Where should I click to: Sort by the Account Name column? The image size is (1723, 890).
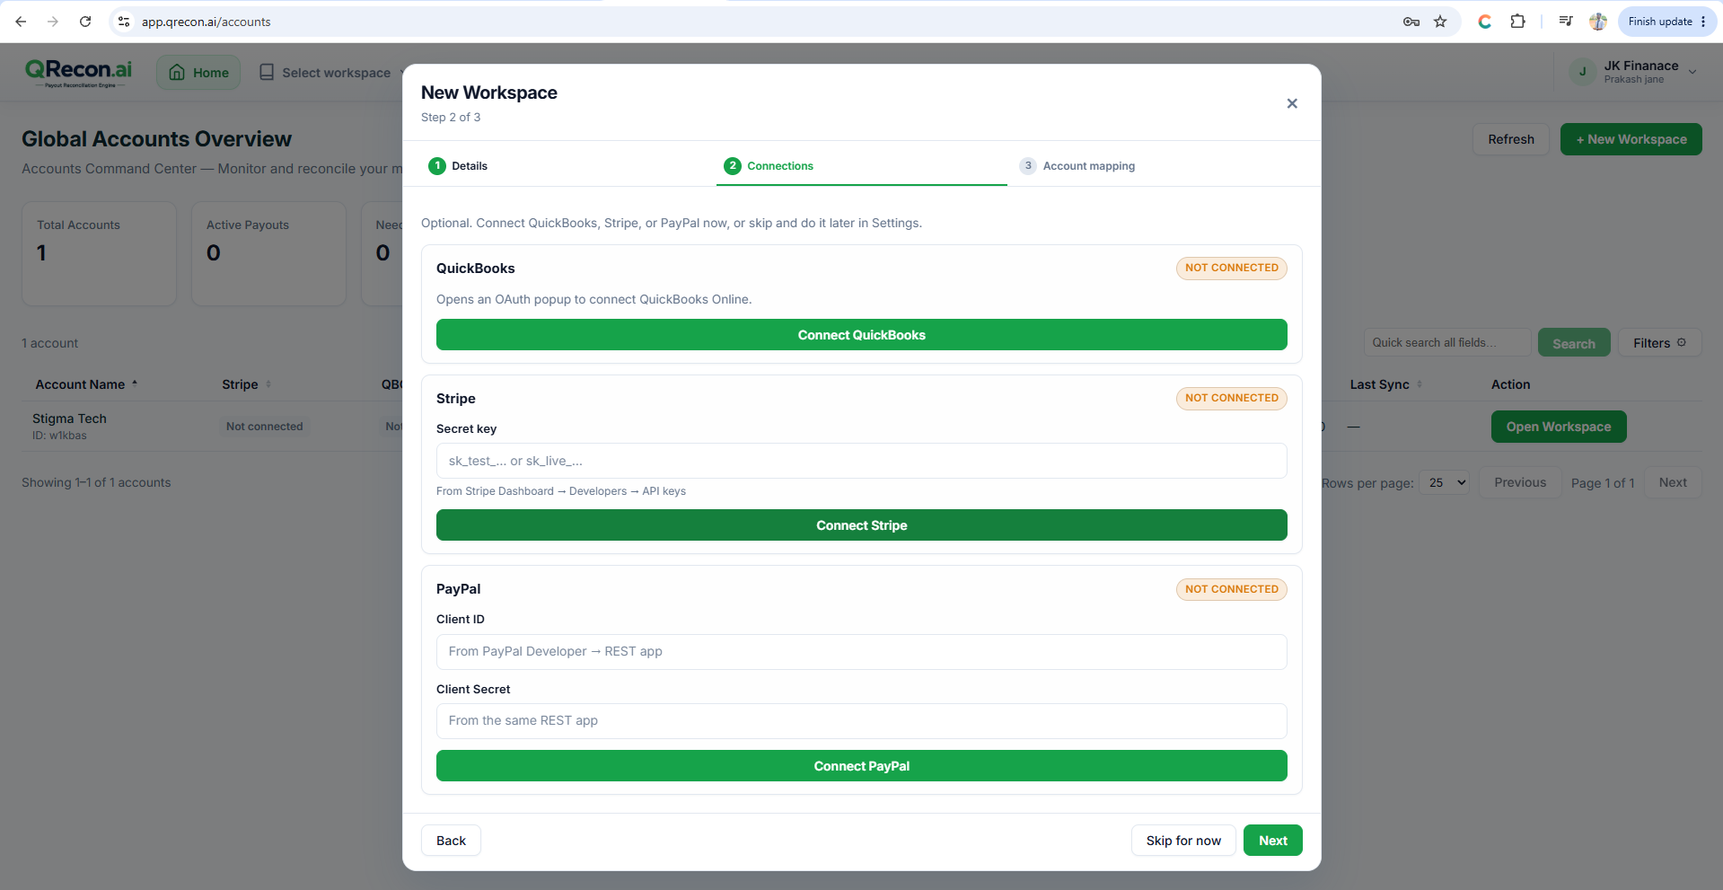pyautogui.click(x=86, y=384)
